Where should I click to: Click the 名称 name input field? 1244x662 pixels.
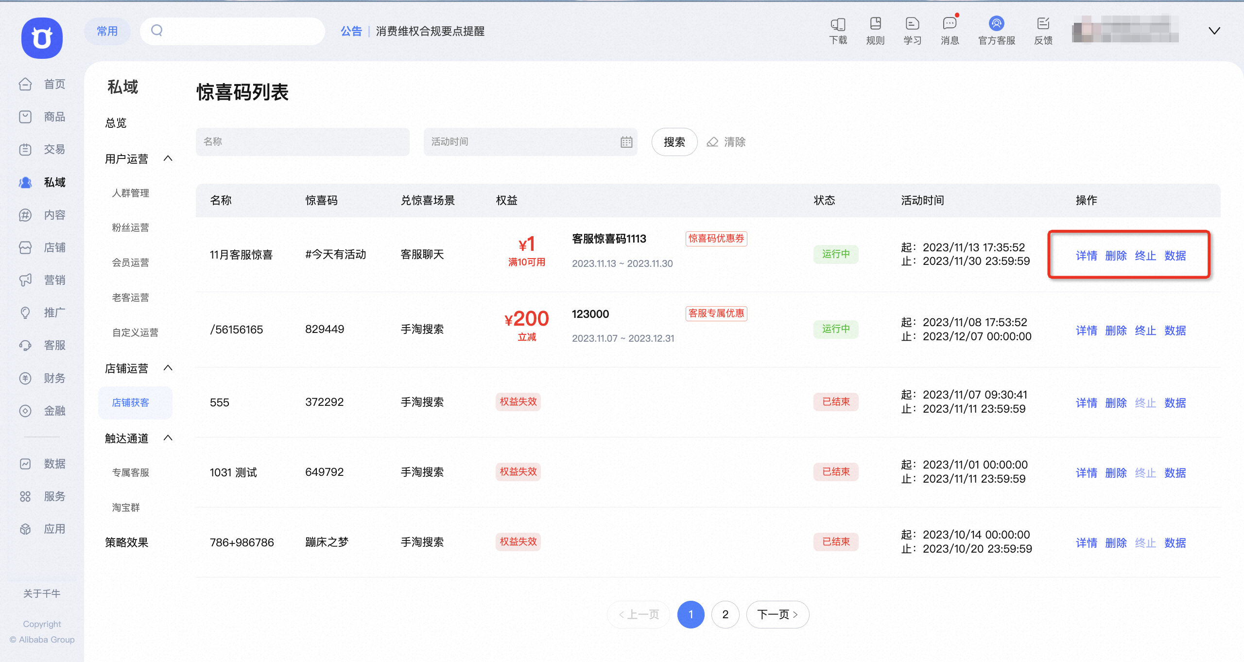(302, 142)
